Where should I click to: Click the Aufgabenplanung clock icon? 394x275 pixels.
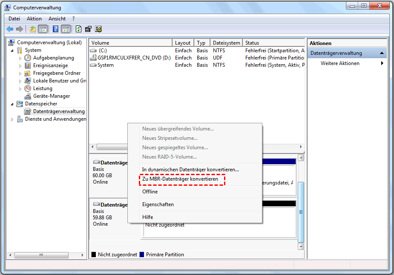click(x=28, y=58)
